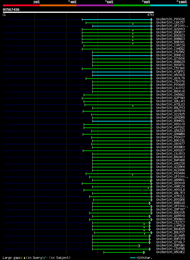
Task: Select the UniRef100_B9HDJ2 label
Action: (x=170, y=55)
